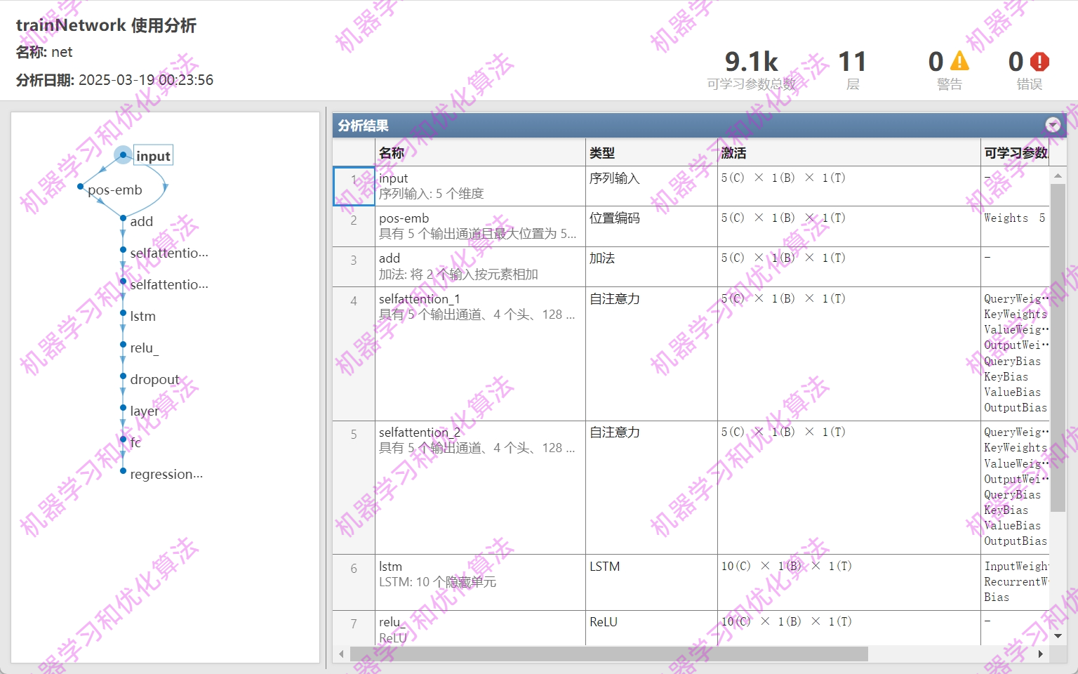Image resolution: width=1078 pixels, height=674 pixels.
Task: Click the red error icon
Action: coord(1039,62)
